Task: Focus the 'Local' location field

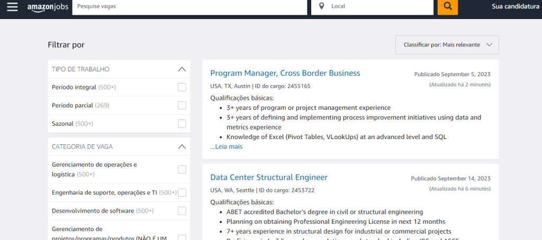Action: [372, 6]
